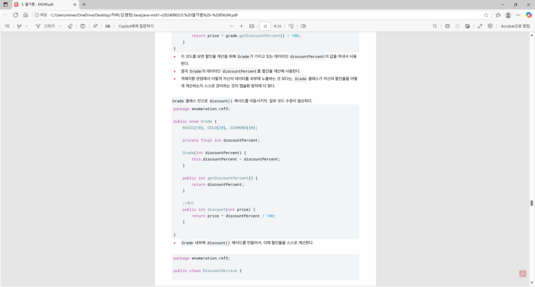Click Copilot에게 질문하기 button
Viewport: 535px width, 287px height.
click(x=136, y=26)
